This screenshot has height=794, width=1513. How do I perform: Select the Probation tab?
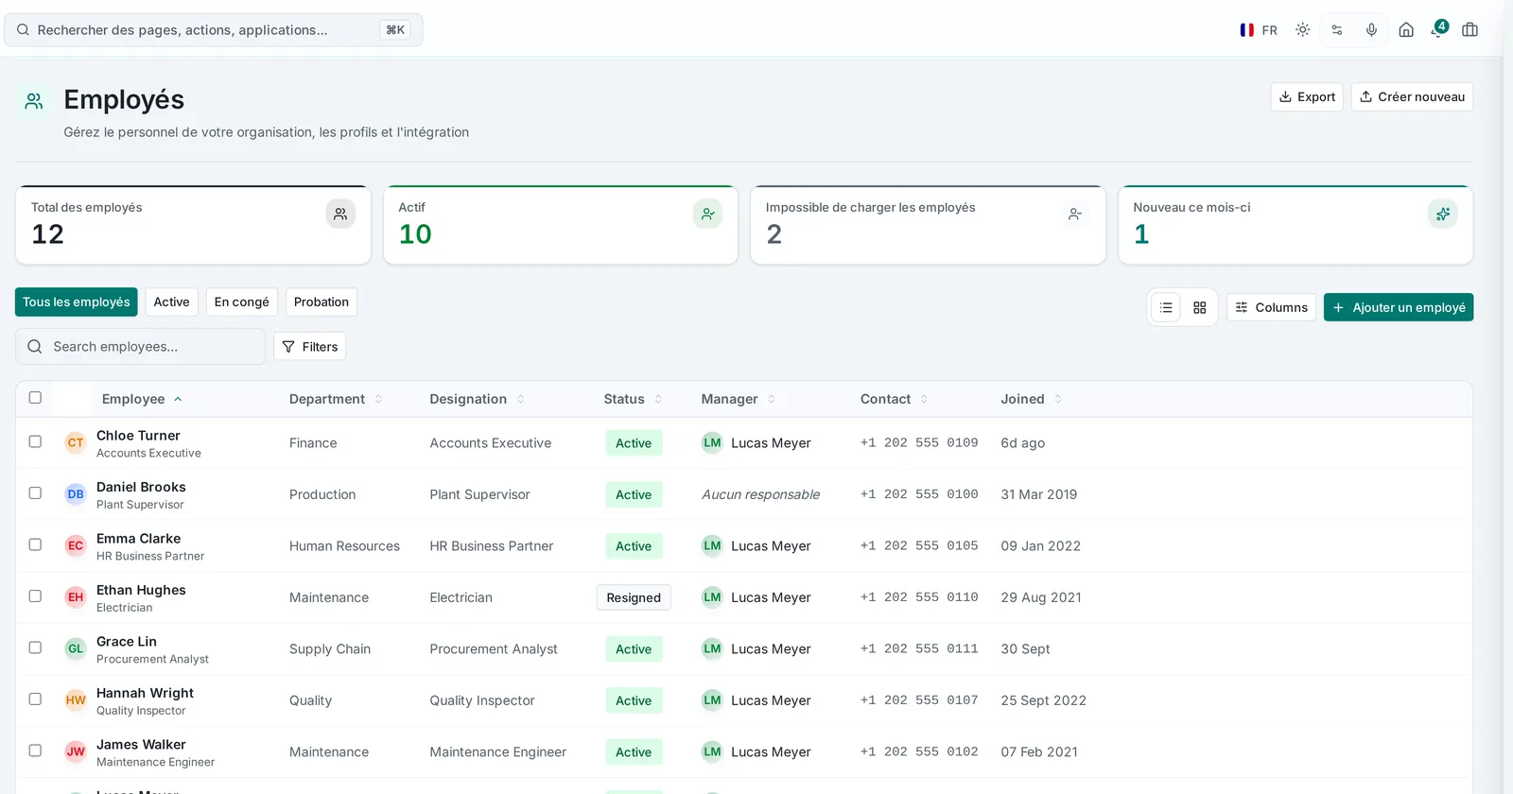point(322,302)
